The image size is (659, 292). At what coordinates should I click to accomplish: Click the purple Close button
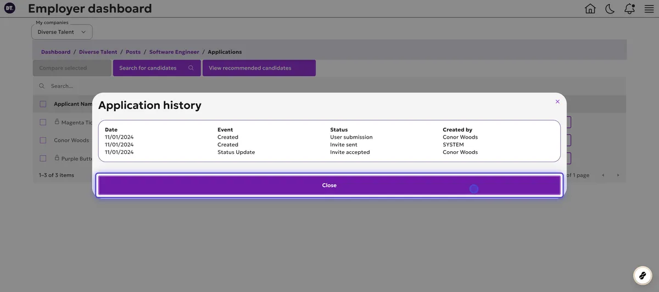(329, 185)
